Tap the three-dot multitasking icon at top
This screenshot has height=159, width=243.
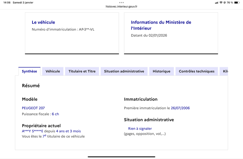pos(122,2)
